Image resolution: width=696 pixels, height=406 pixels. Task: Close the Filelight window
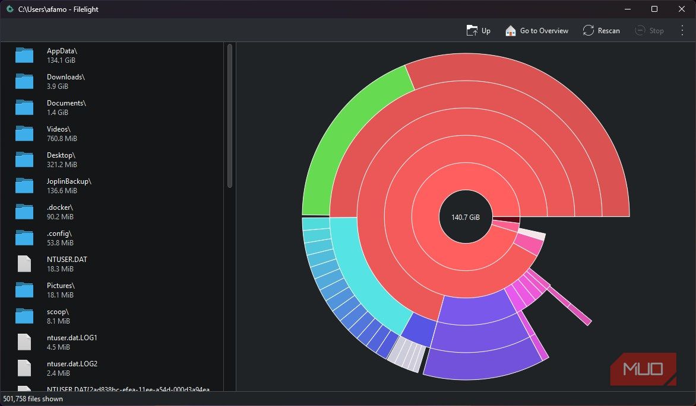click(x=682, y=9)
